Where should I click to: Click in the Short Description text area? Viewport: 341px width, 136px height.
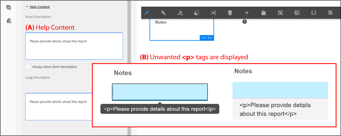pos(74,46)
